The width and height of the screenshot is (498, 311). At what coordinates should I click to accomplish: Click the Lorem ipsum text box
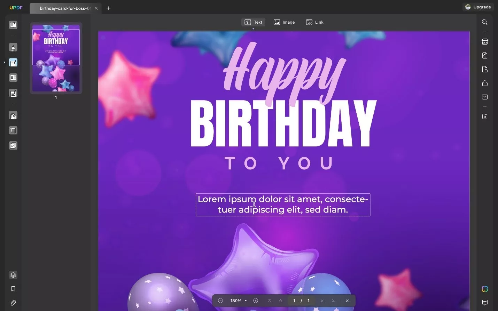(283, 205)
